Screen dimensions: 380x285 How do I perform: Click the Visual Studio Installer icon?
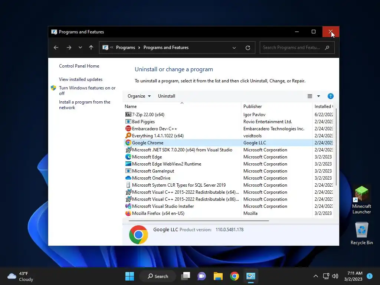pyautogui.click(x=128, y=206)
